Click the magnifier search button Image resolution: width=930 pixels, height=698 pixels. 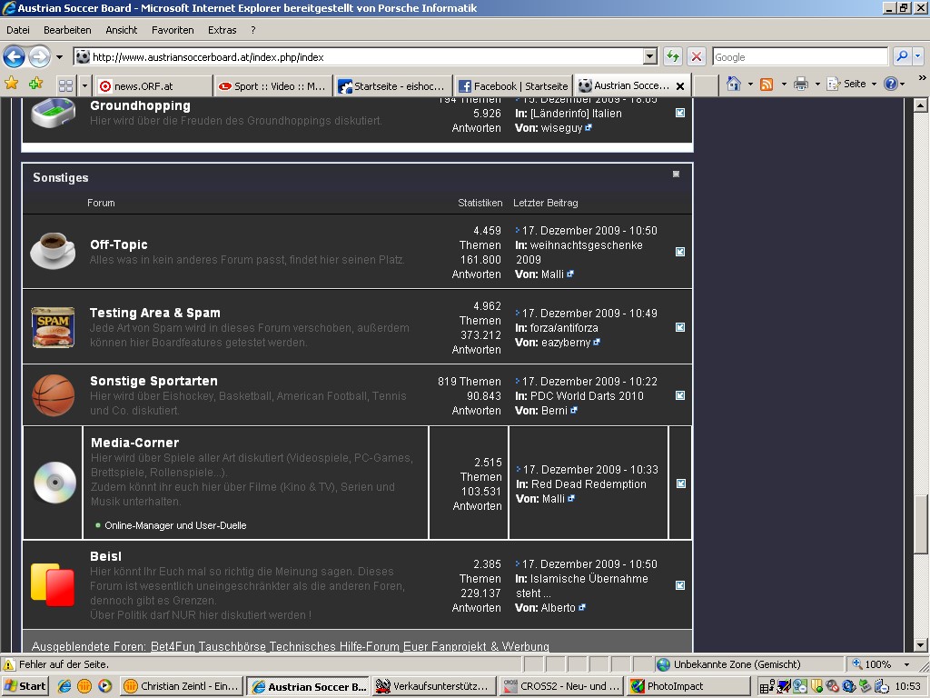tap(902, 56)
